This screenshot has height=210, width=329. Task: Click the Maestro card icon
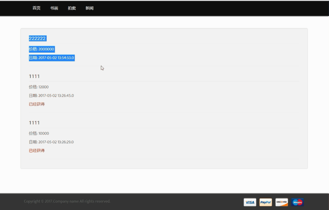(x=297, y=202)
